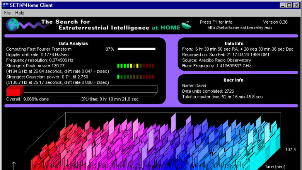
Task: Open the setiathome.ssl.berkeley.edu link
Action: pyautogui.click(x=240, y=28)
